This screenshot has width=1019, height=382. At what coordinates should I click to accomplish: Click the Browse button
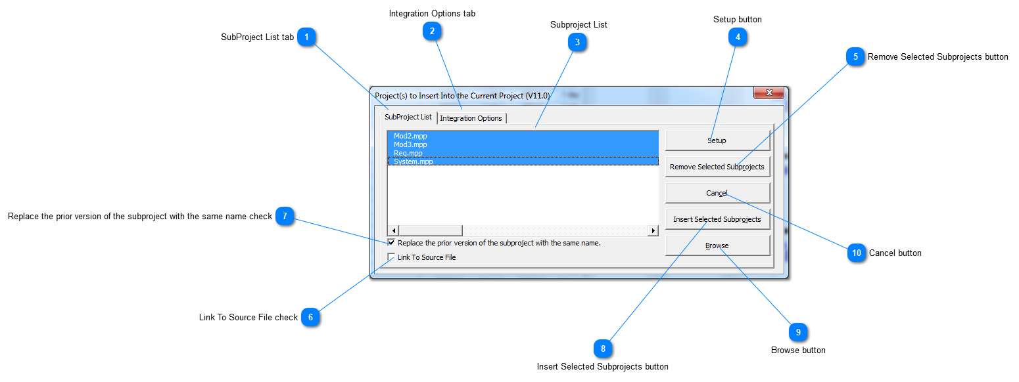tap(717, 245)
